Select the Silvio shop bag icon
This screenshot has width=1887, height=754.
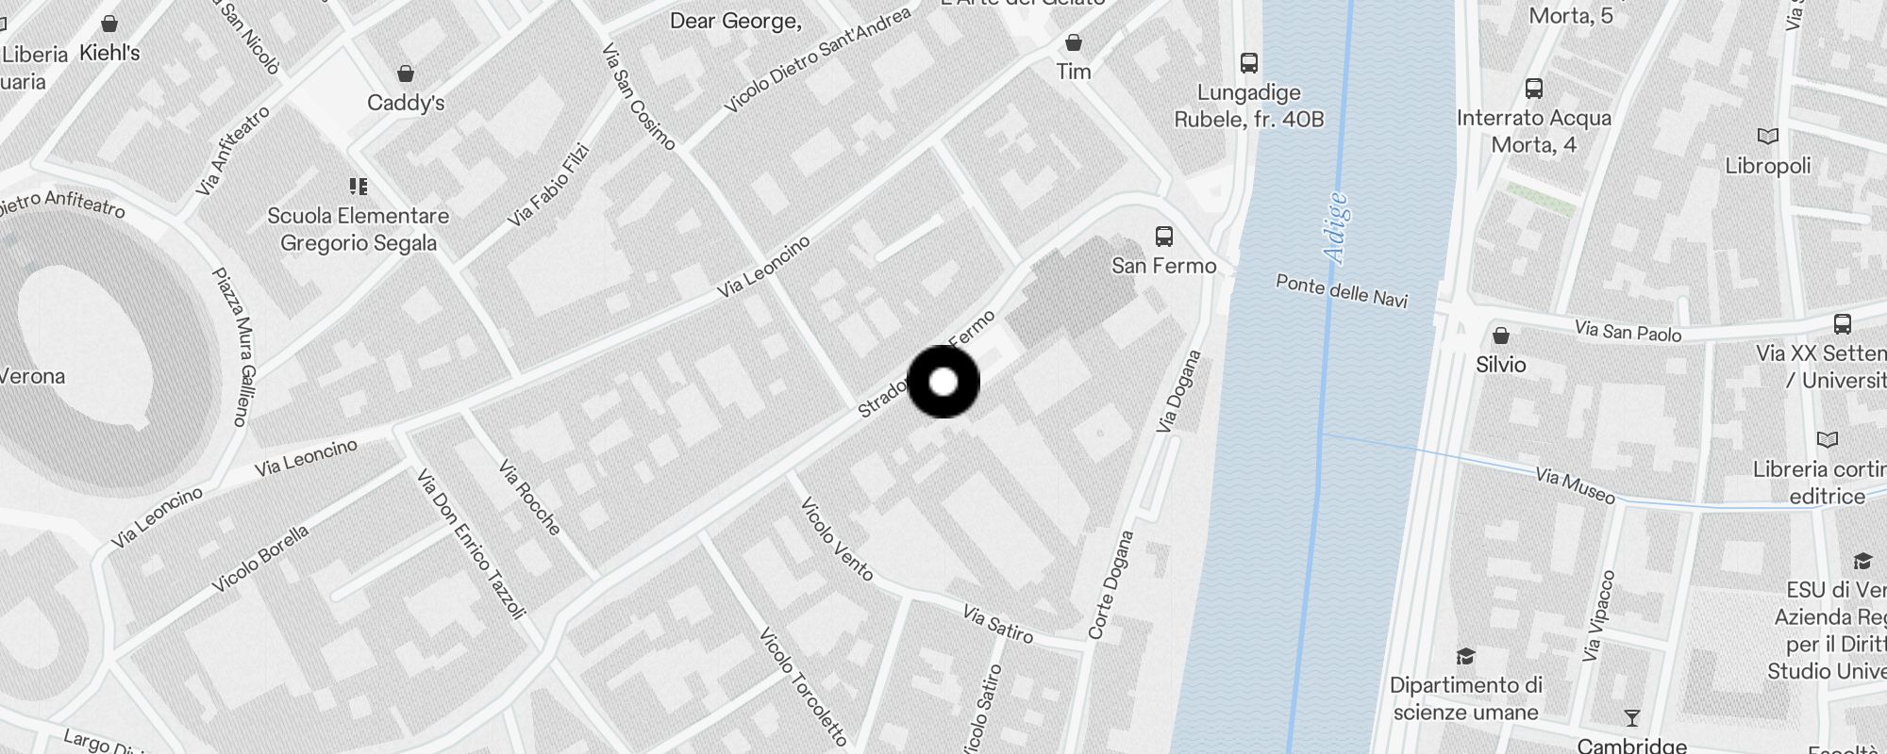1501,336
